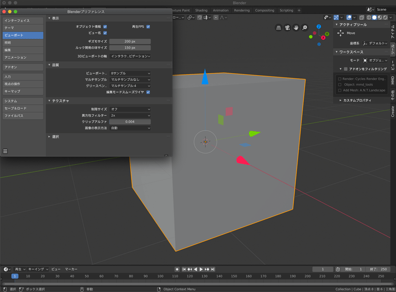This screenshot has height=292, width=396.
Task: Select material preview viewport shading
Action: [x=379, y=18]
